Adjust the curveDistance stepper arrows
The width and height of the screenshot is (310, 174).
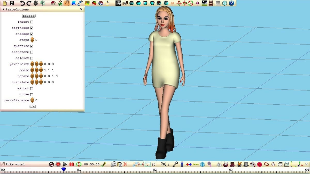coord(32,100)
